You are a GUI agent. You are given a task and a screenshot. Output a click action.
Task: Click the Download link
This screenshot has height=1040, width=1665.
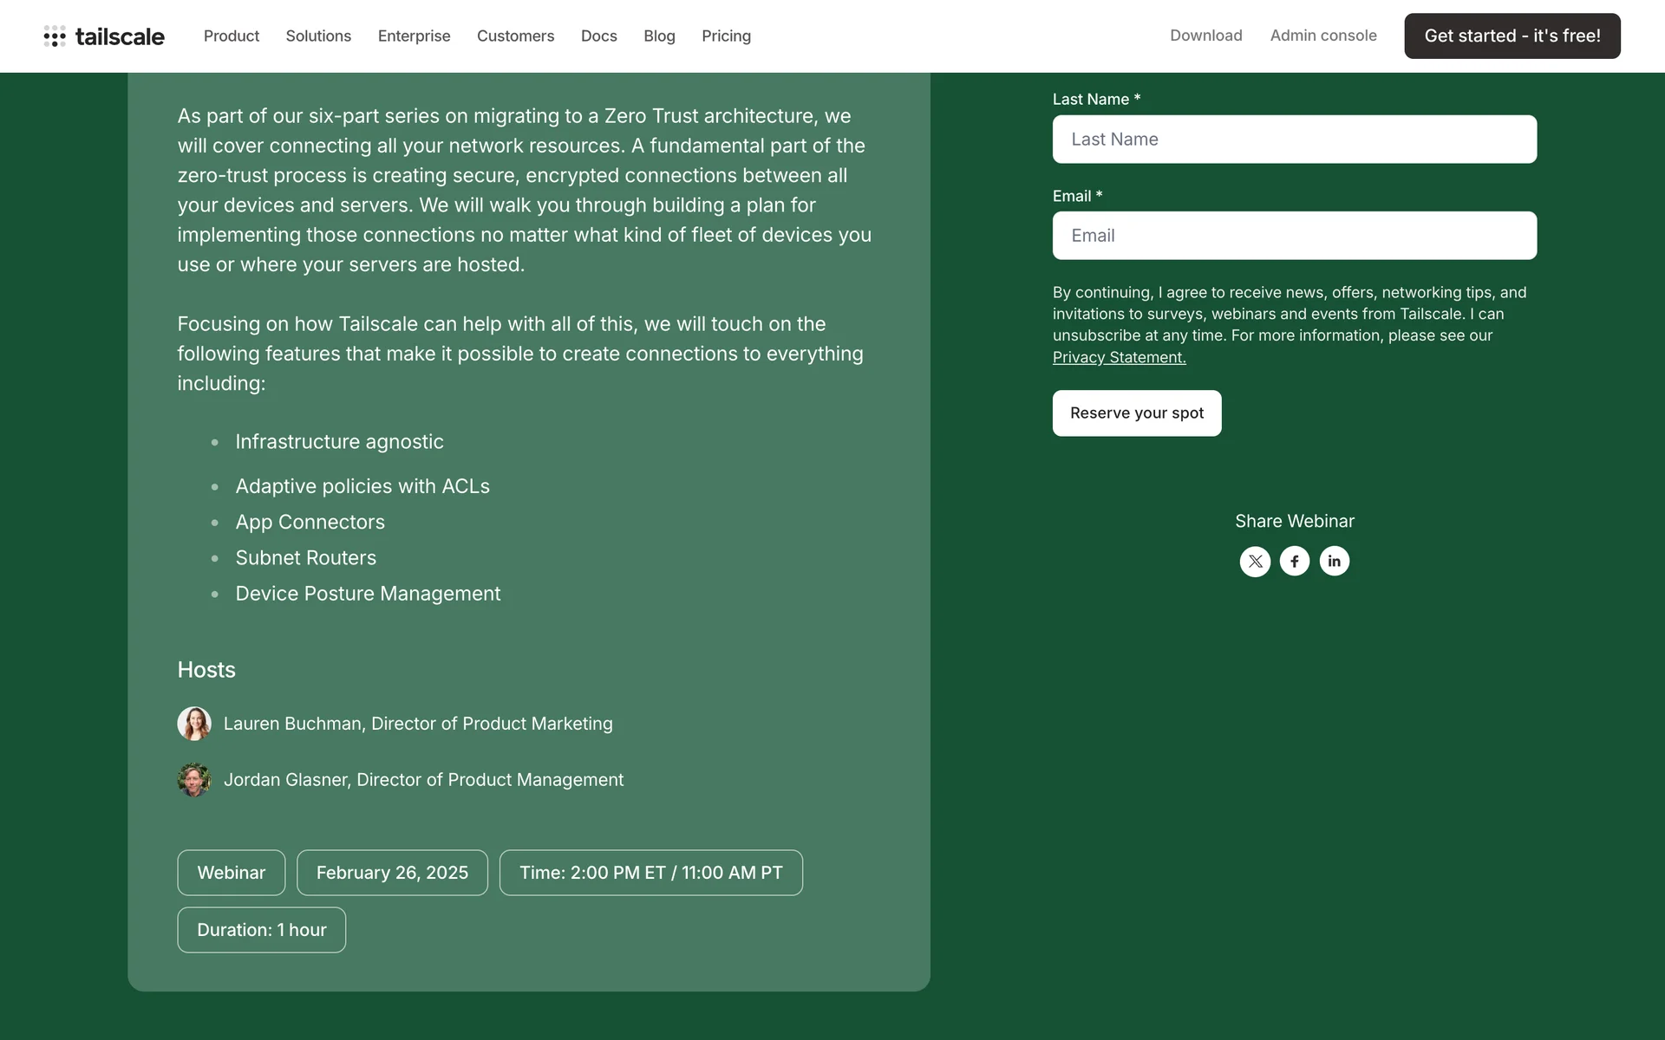click(1205, 36)
